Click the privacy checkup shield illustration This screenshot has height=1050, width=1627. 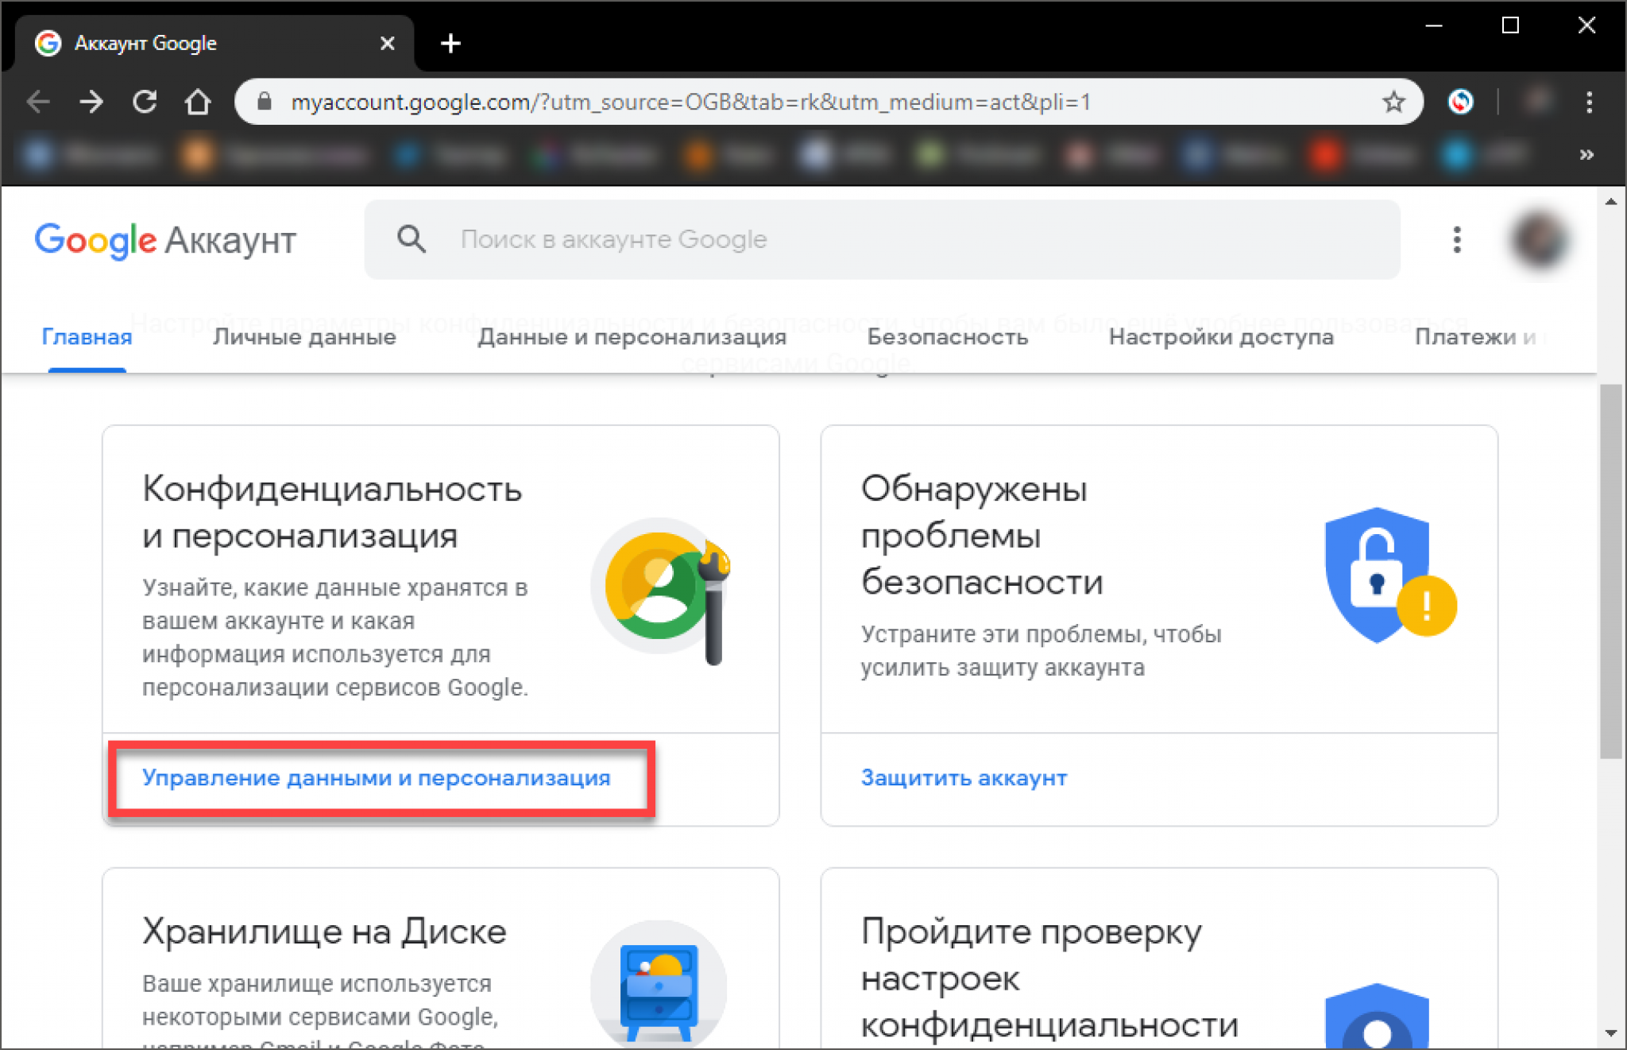(x=1377, y=1016)
